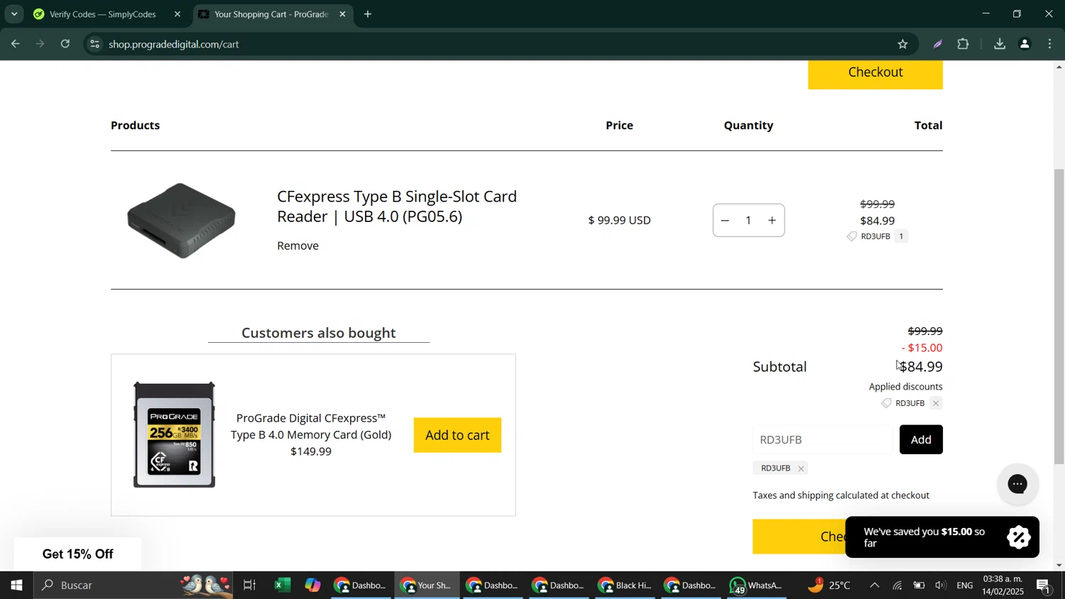Click the red -$15.00 discount amount
This screenshot has width=1065, height=599.
(922, 348)
